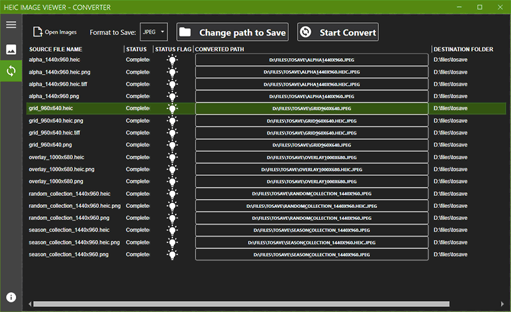Screen dimensions: 511x312
Task: Select the converter sync sidebar icon
Action: (x=11, y=71)
